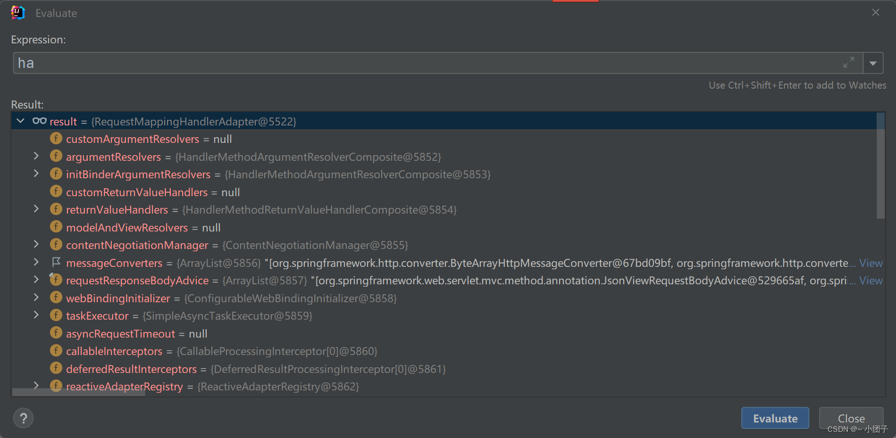The width and height of the screenshot is (896, 438).
Task: Expand the contentNegotiationManager node
Action: (36, 245)
